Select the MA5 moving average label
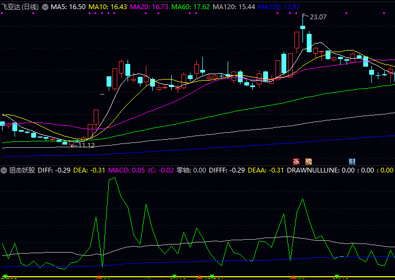The image size is (395, 280). (x=68, y=6)
